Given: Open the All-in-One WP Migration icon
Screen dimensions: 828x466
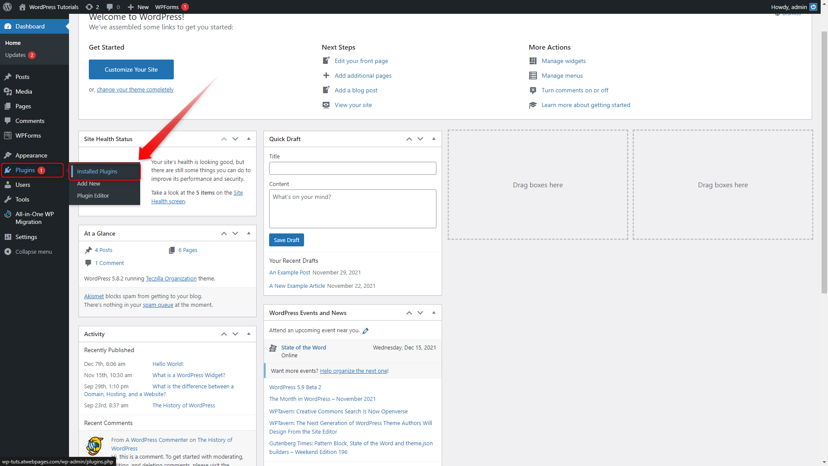Looking at the screenshot, I should (8, 214).
